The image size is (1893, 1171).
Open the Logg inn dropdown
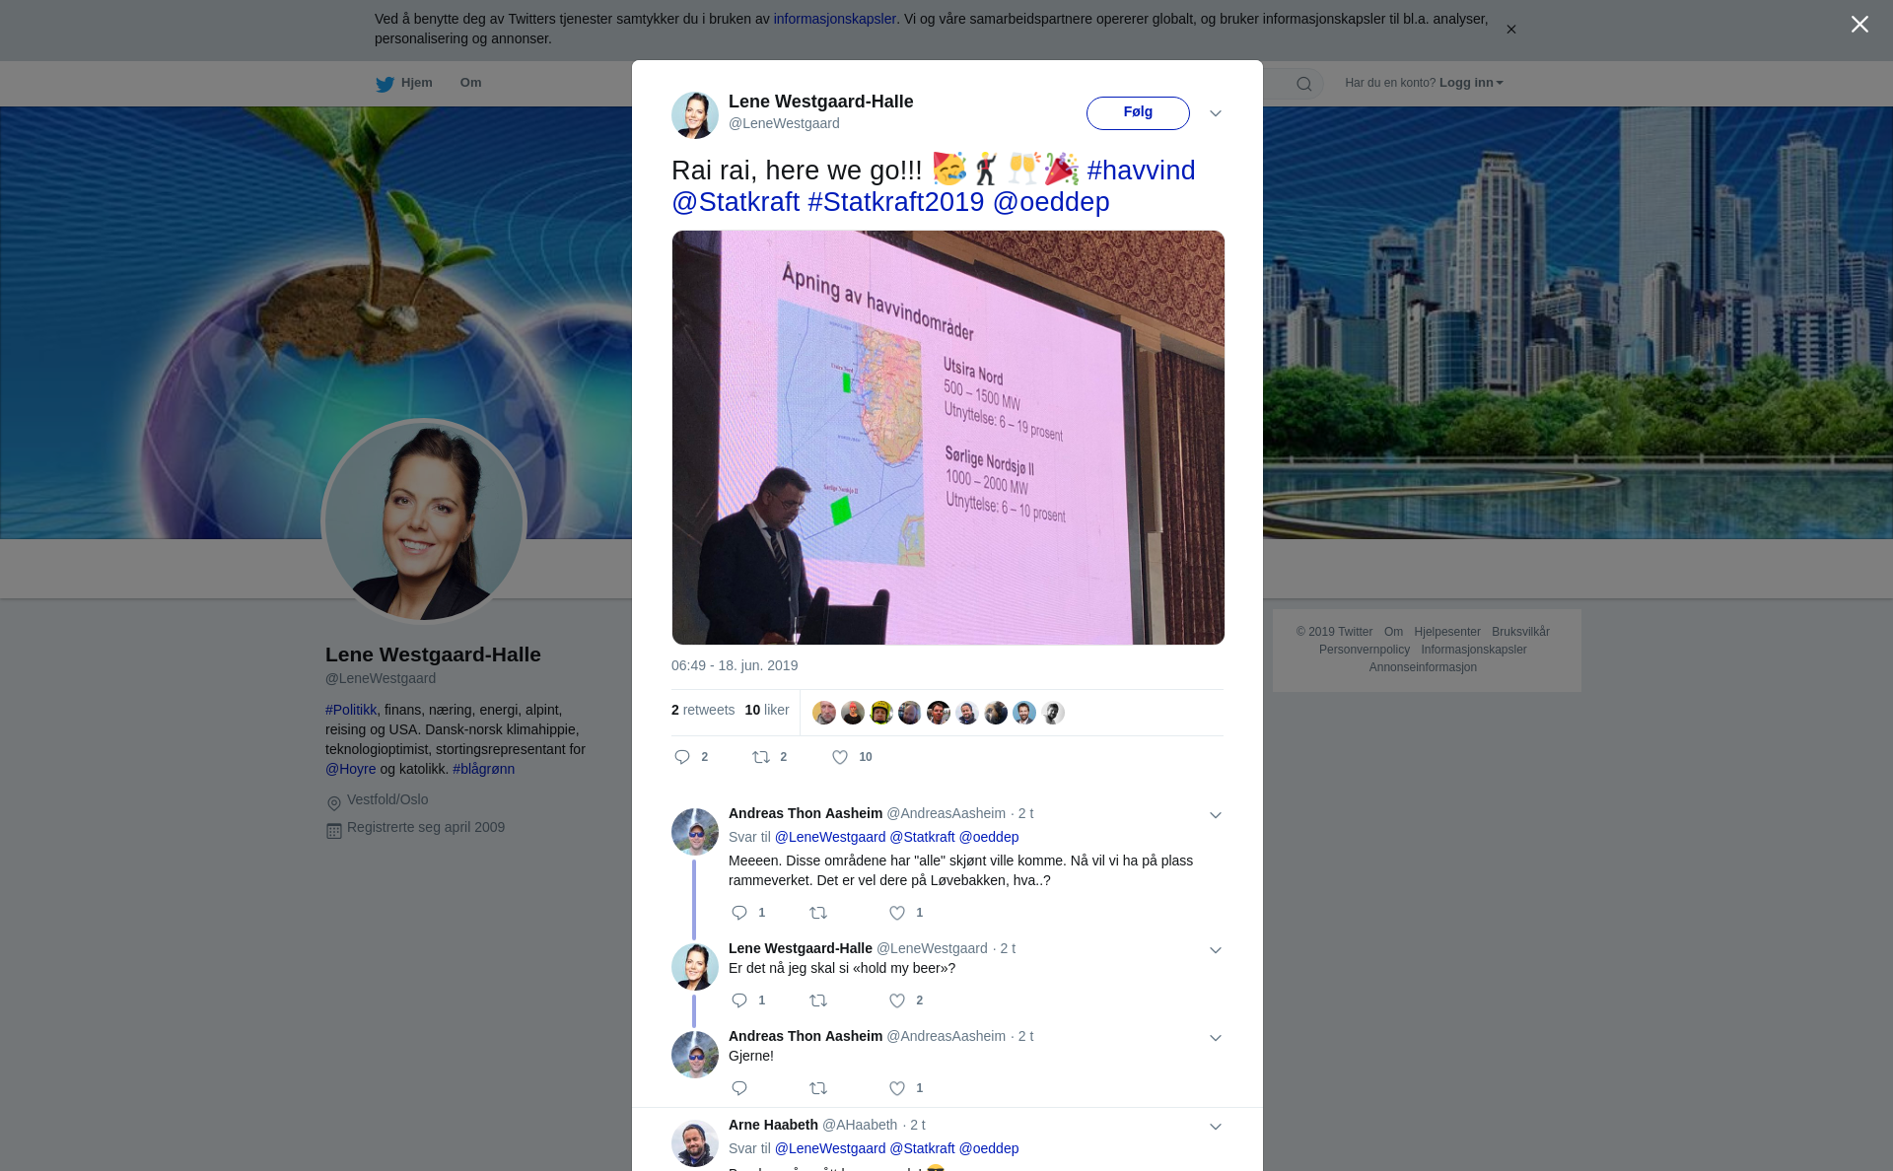(1470, 83)
